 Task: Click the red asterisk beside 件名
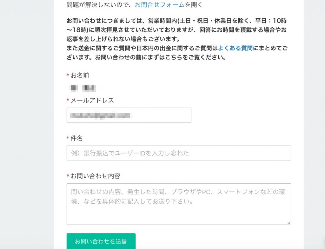click(x=68, y=138)
